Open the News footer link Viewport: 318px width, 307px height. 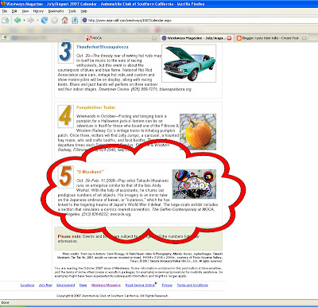[83, 286]
